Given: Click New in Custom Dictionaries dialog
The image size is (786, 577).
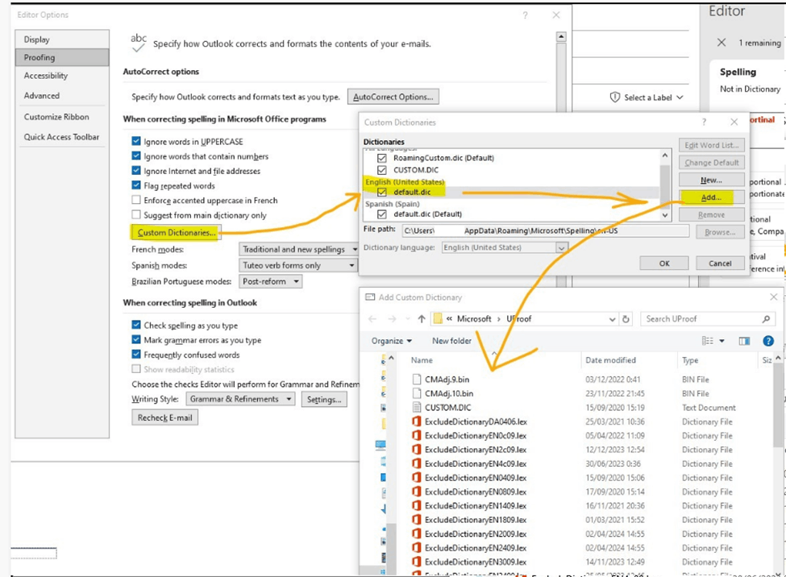Looking at the screenshot, I should [711, 180].
